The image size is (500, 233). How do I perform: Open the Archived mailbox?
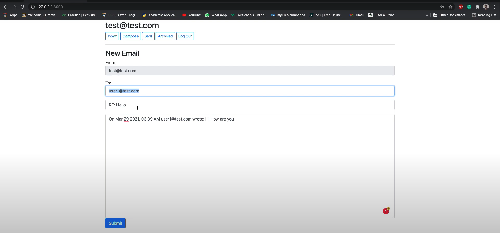(165, 36)
